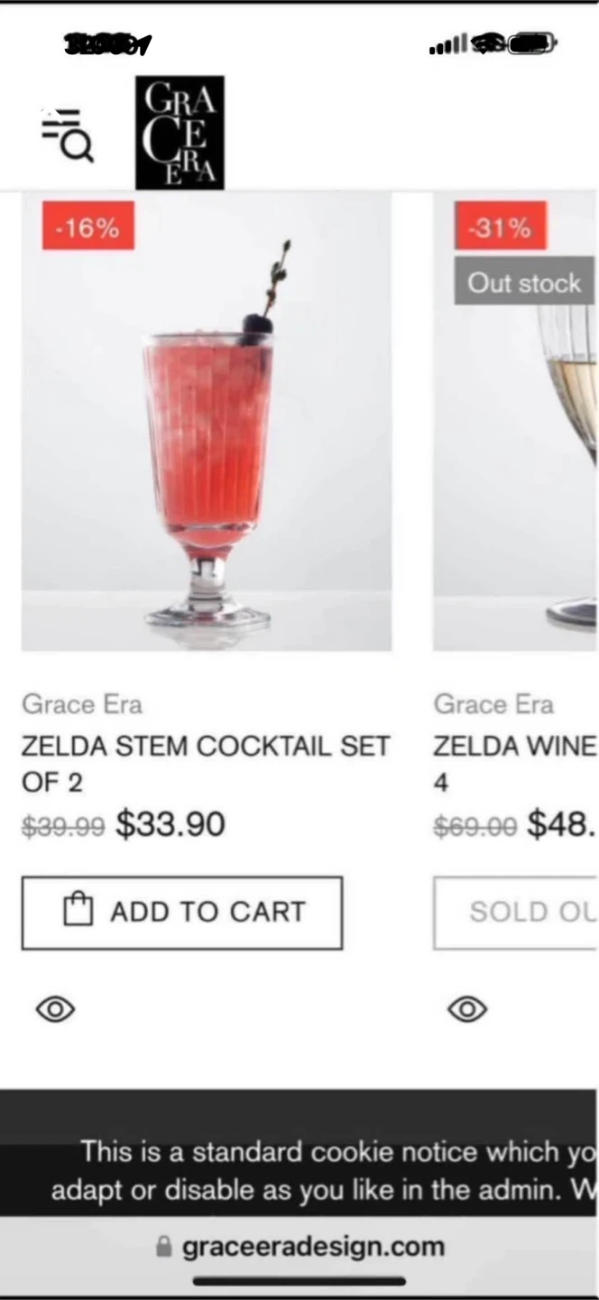Click the Add to Cart button
This screenshot has height=1300, width=599.
point(182,912)
